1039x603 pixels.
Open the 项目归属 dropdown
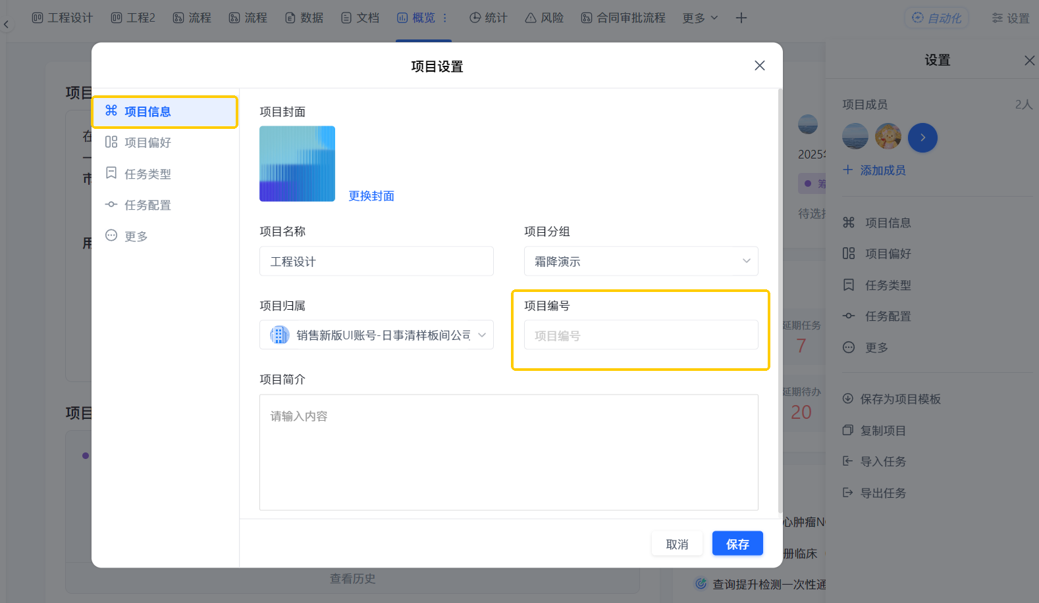click(x=377, y=335)
